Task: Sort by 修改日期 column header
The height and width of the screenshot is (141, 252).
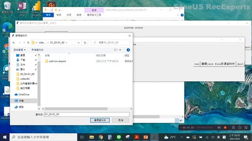Action: tap(101, 56)
